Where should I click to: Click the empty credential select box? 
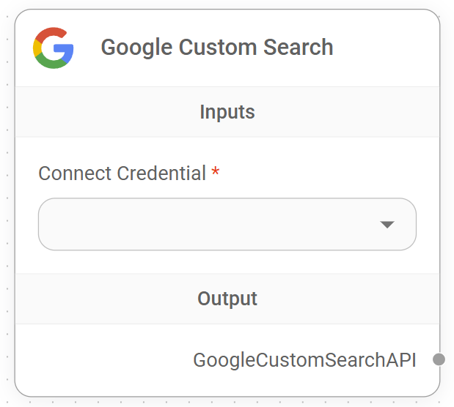pos(183,224)
